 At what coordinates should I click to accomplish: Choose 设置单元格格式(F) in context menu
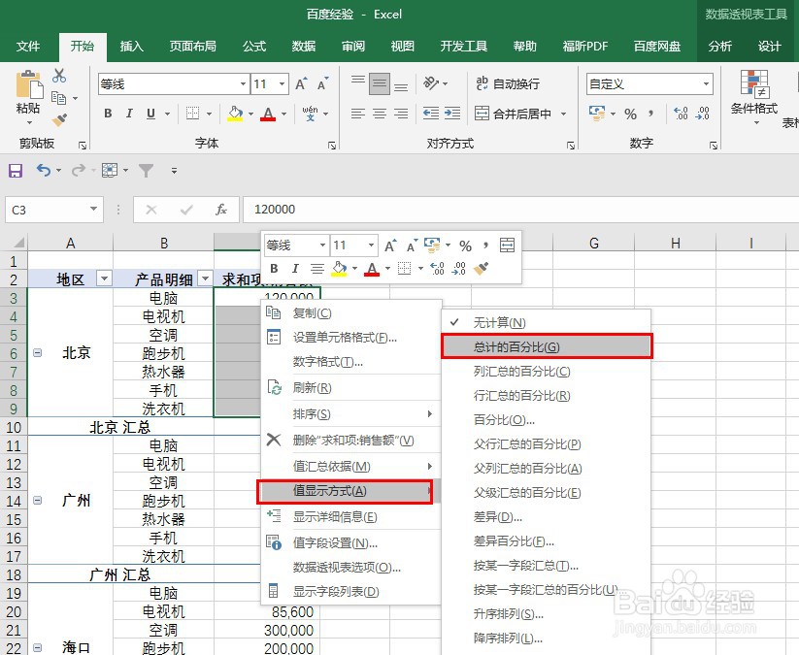(x=350, y=337)
